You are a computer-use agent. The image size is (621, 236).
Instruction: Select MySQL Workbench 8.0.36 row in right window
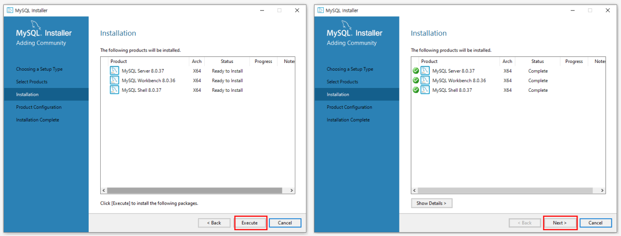pyautogui.click(x=508, y=80)
